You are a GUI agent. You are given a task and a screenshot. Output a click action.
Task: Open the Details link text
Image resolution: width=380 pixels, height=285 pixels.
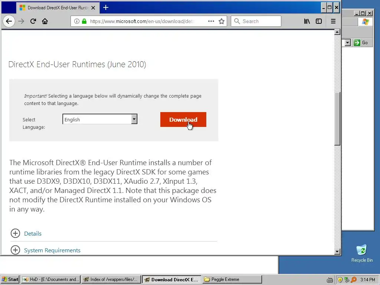point(33,234)
